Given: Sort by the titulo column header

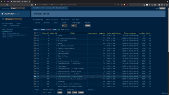Looking at the screenshot, I should (73, 33).
